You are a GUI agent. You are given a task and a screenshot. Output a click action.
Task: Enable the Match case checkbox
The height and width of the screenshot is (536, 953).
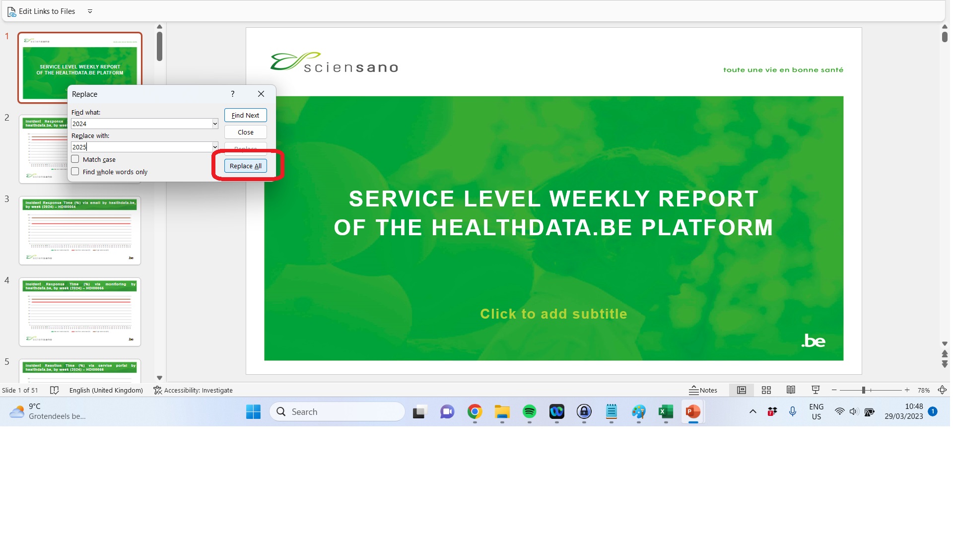click(x=75, y=159)
